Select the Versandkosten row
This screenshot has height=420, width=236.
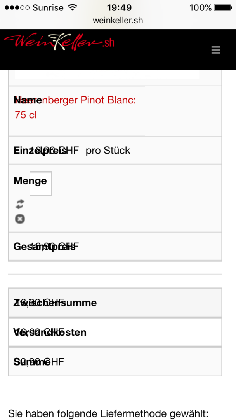(115, 332)
